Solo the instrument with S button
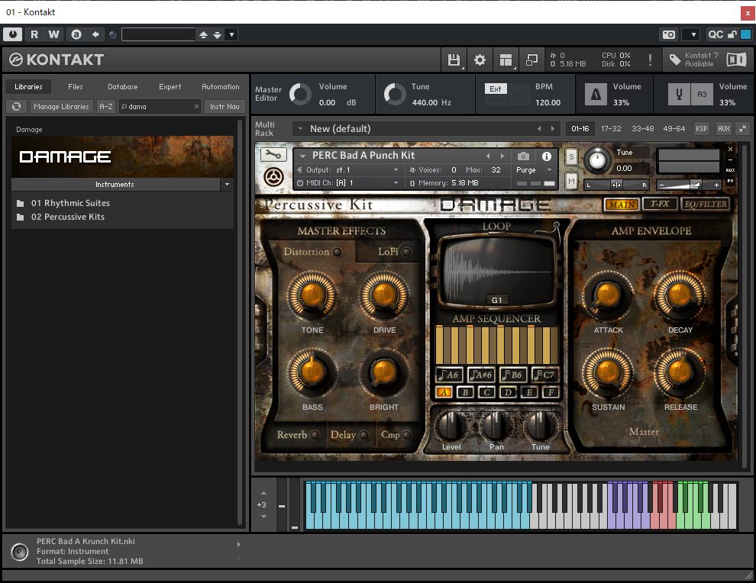 571,156
